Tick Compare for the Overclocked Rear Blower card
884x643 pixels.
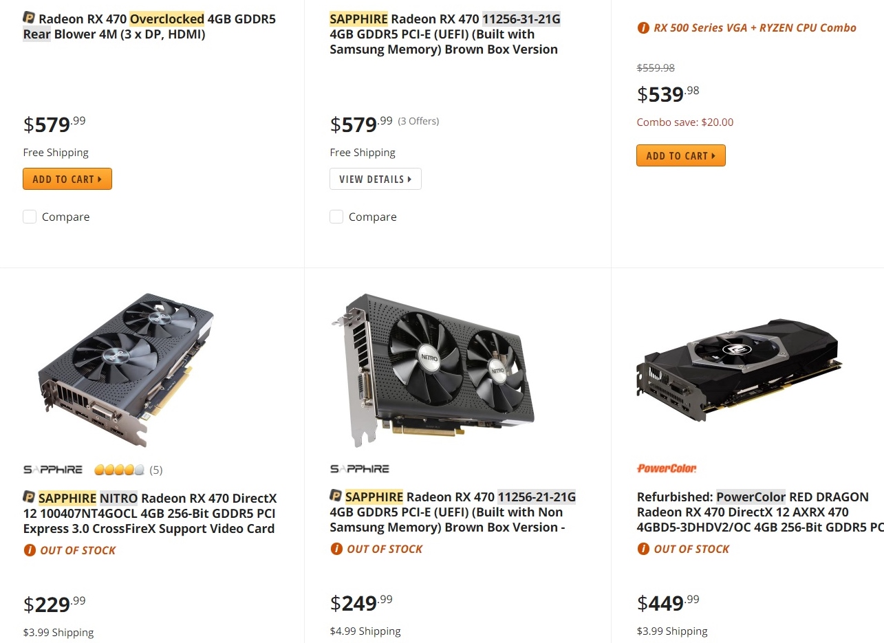[x=30, y=217]
